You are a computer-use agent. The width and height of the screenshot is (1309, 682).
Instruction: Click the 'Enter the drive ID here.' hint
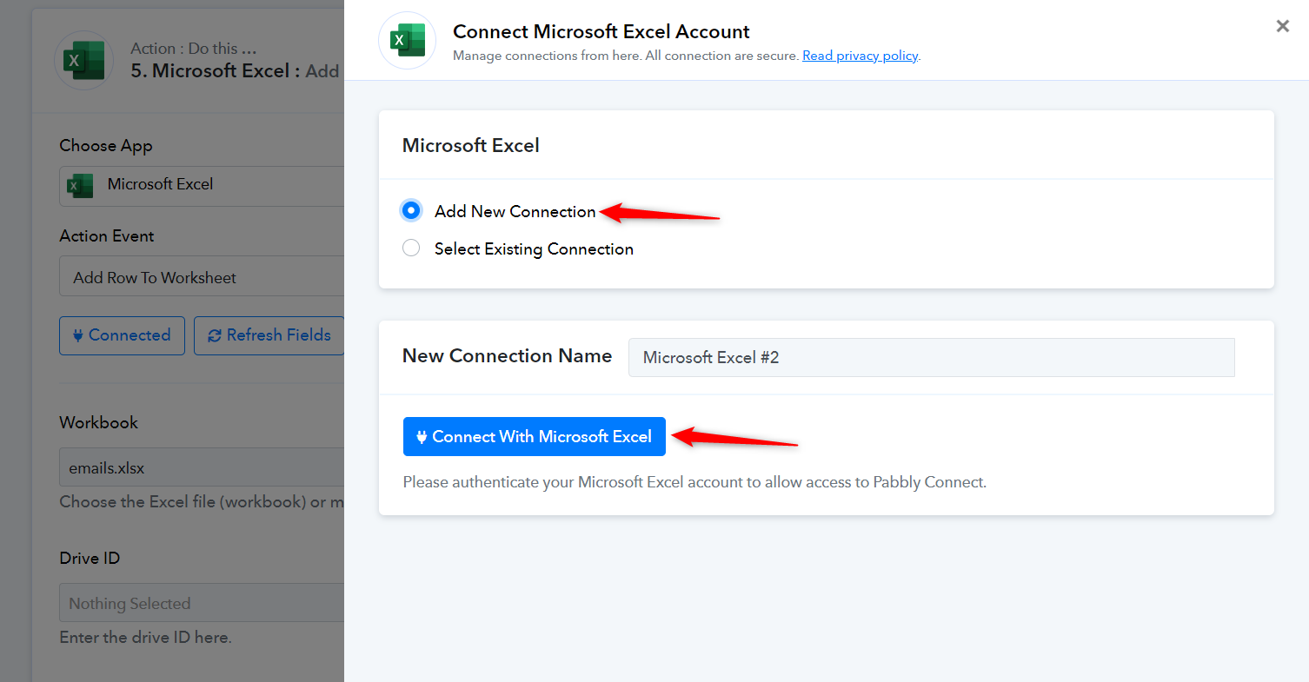click(x=145, y=638)
